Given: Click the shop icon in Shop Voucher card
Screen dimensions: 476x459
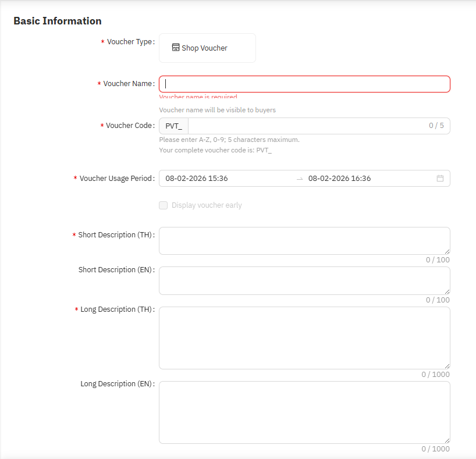Looking at the screenshot, I should click(x=175, y=48).
